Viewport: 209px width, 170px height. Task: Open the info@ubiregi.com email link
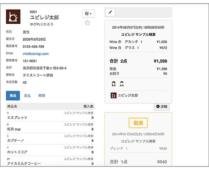[x=35, y=54]
